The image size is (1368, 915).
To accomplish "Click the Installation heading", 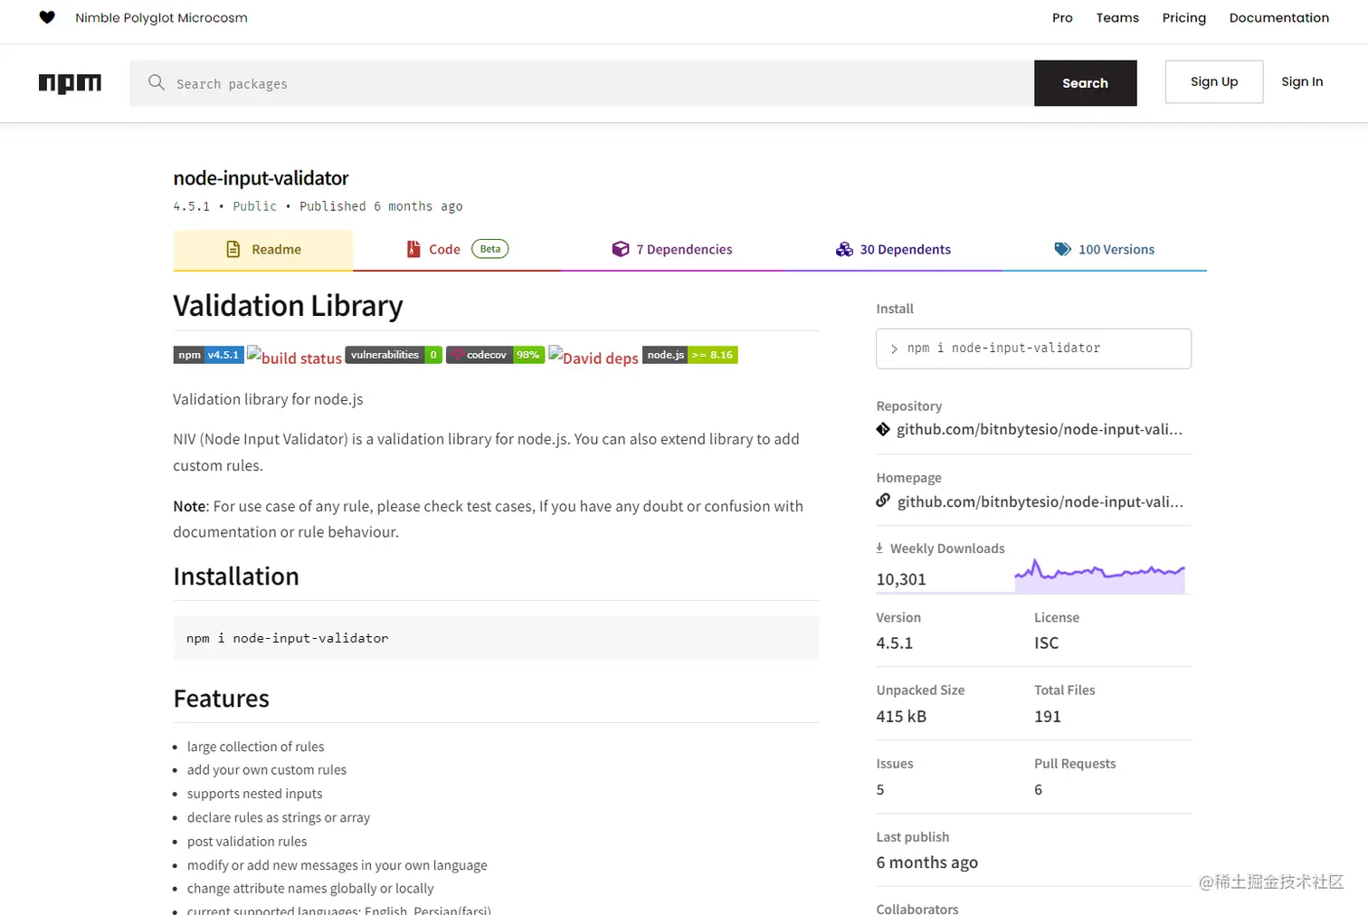I will pyautogui.click(x=236, y=577).
